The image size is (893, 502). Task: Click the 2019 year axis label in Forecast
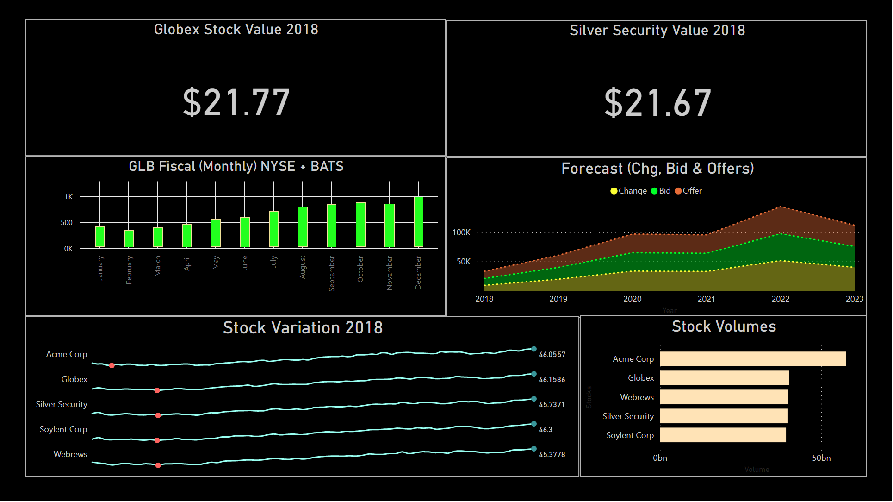pyautogui.click(x=558, y=299)
